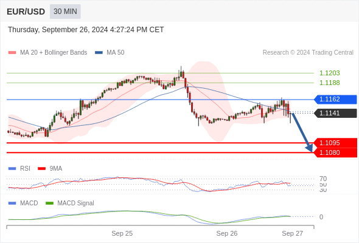
Task: Click the RSI legend swatch
Action: pos(12,169)
